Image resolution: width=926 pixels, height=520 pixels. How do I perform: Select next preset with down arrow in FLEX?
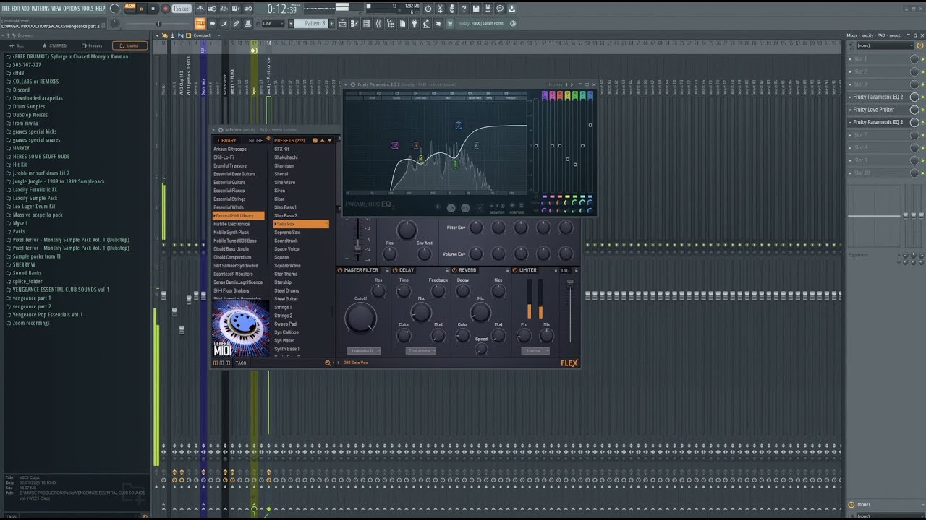(x=329, y=140)
